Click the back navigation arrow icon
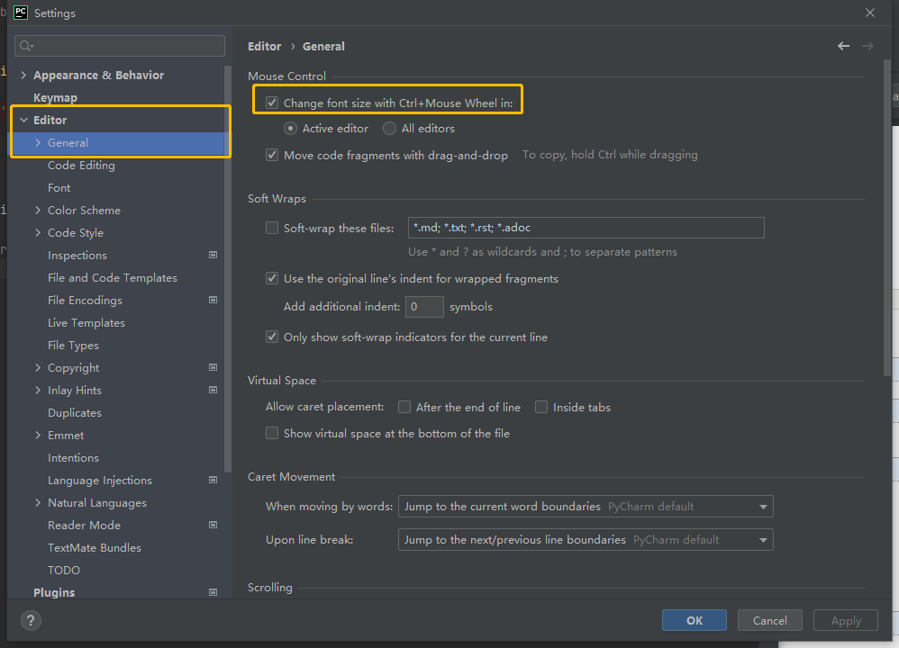 tap(843, 46)
